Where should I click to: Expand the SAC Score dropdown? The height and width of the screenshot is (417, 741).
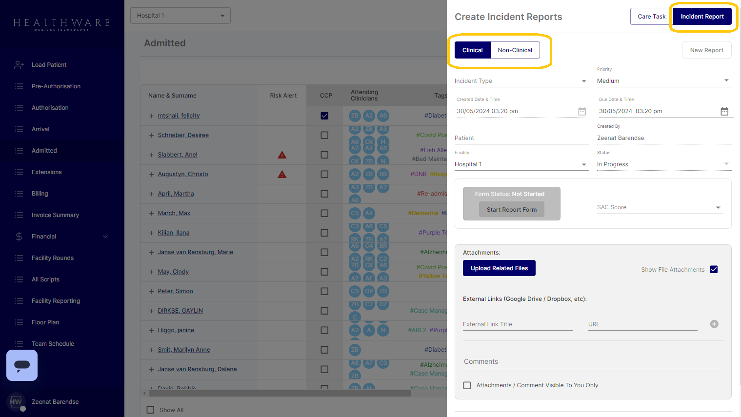coord(659,207)
